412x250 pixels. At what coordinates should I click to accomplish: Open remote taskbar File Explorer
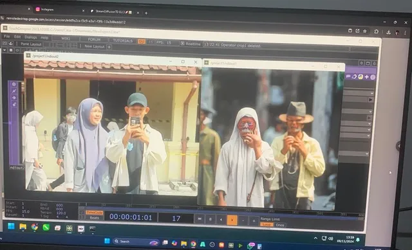coord(23,227)
